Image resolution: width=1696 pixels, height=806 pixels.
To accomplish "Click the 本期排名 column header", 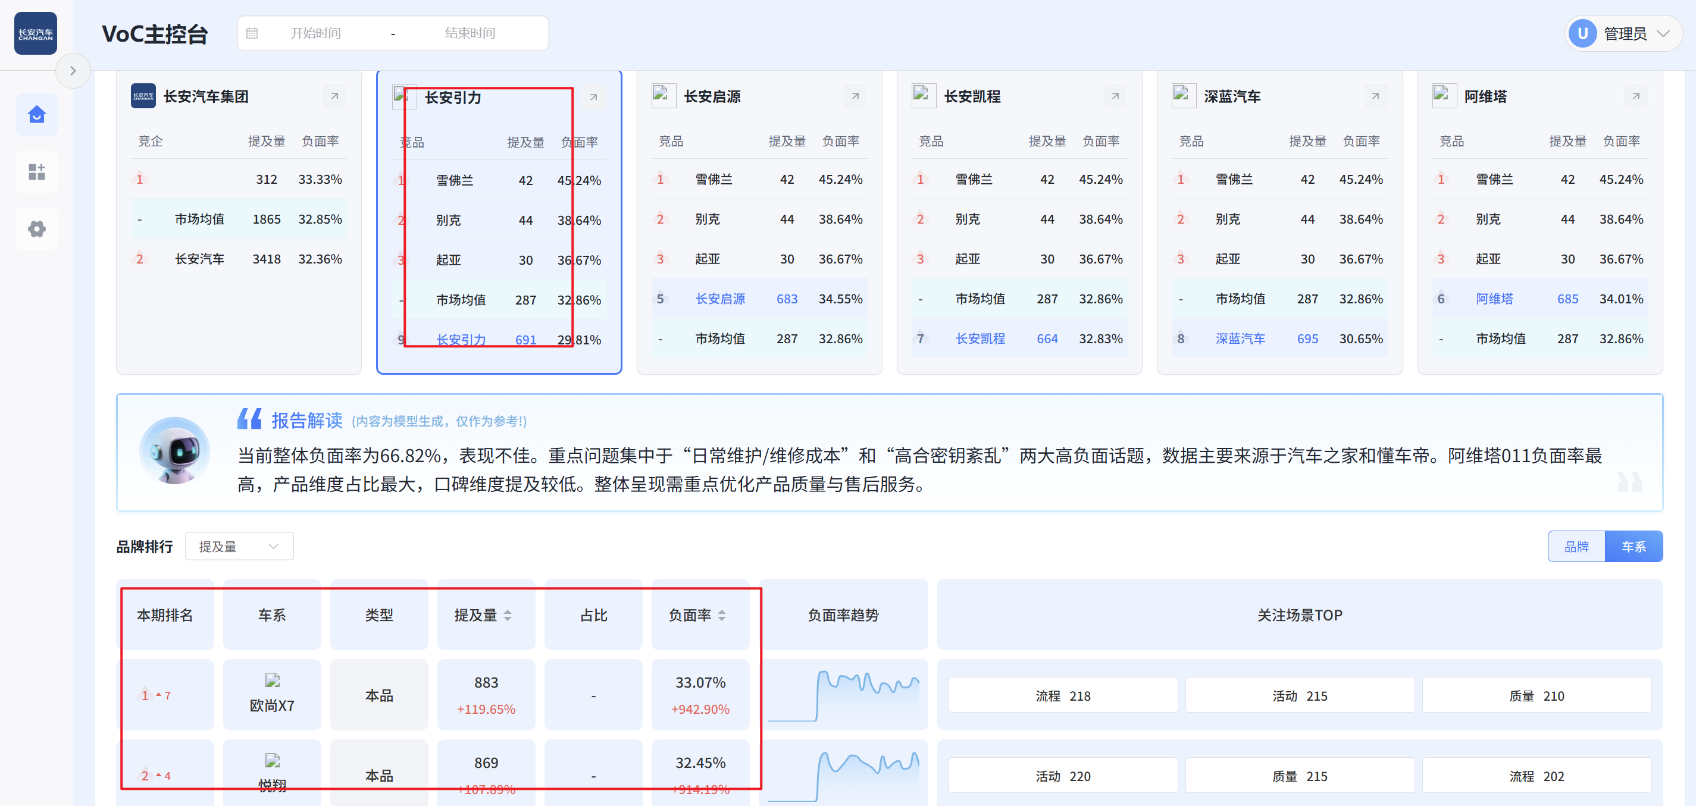I will tap(165, 615).
